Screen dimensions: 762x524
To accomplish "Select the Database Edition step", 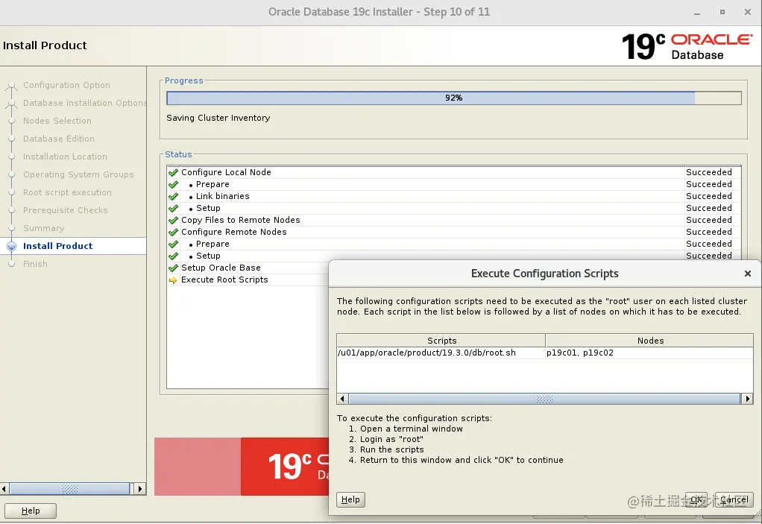I will point(59,139).
